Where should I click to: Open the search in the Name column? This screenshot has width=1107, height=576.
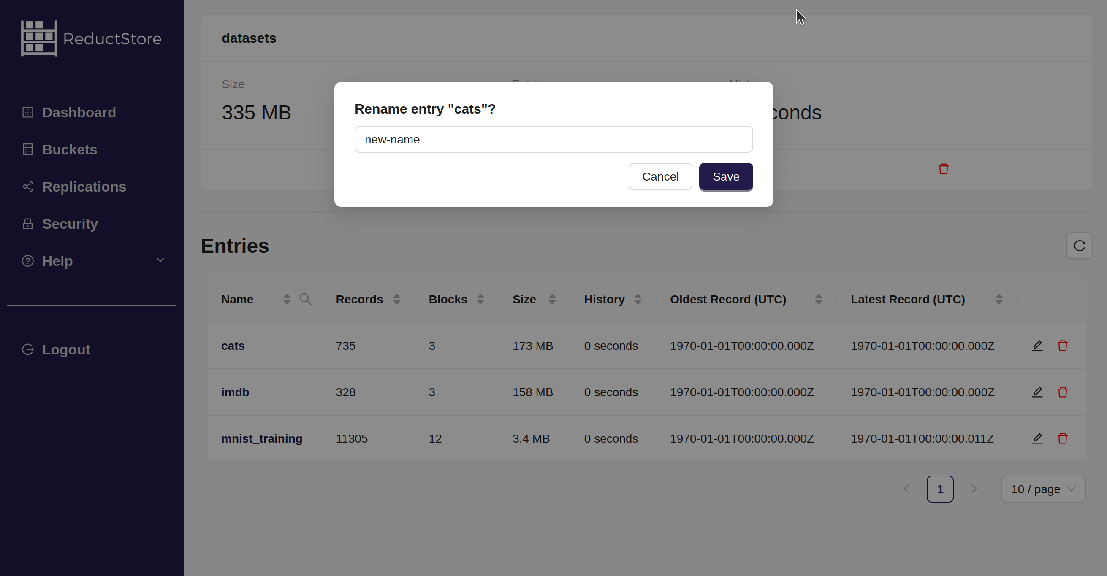click(x=306, y=298)
